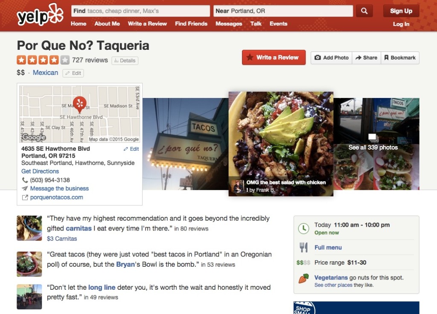Click the phone icon beside (503) 954-3138
Image resolution: width=437 pixels, height=314 pixels.
(x=24, y=180)
